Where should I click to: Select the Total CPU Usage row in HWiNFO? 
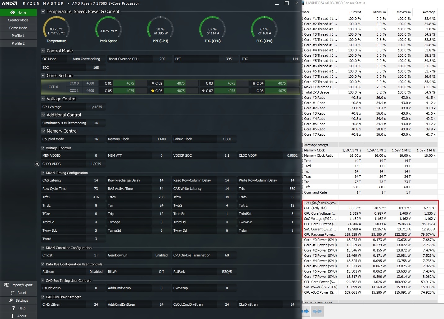point(369,92)
